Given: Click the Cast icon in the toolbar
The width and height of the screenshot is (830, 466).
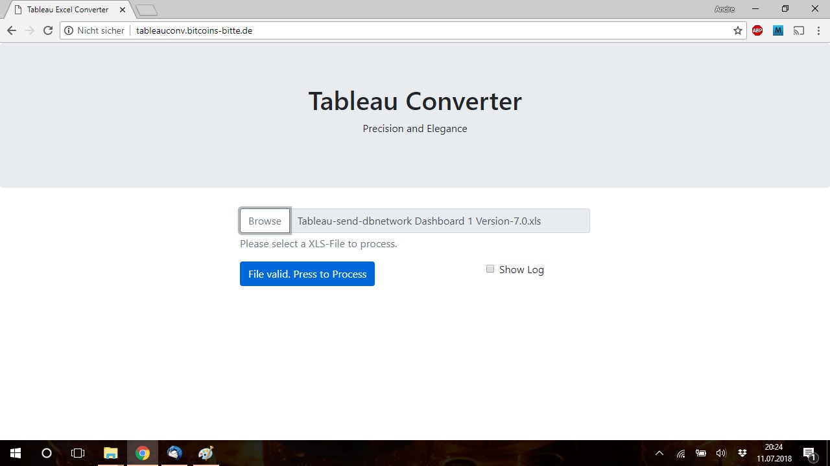Looking at the screenshot, I should click(x=799, y=30).
